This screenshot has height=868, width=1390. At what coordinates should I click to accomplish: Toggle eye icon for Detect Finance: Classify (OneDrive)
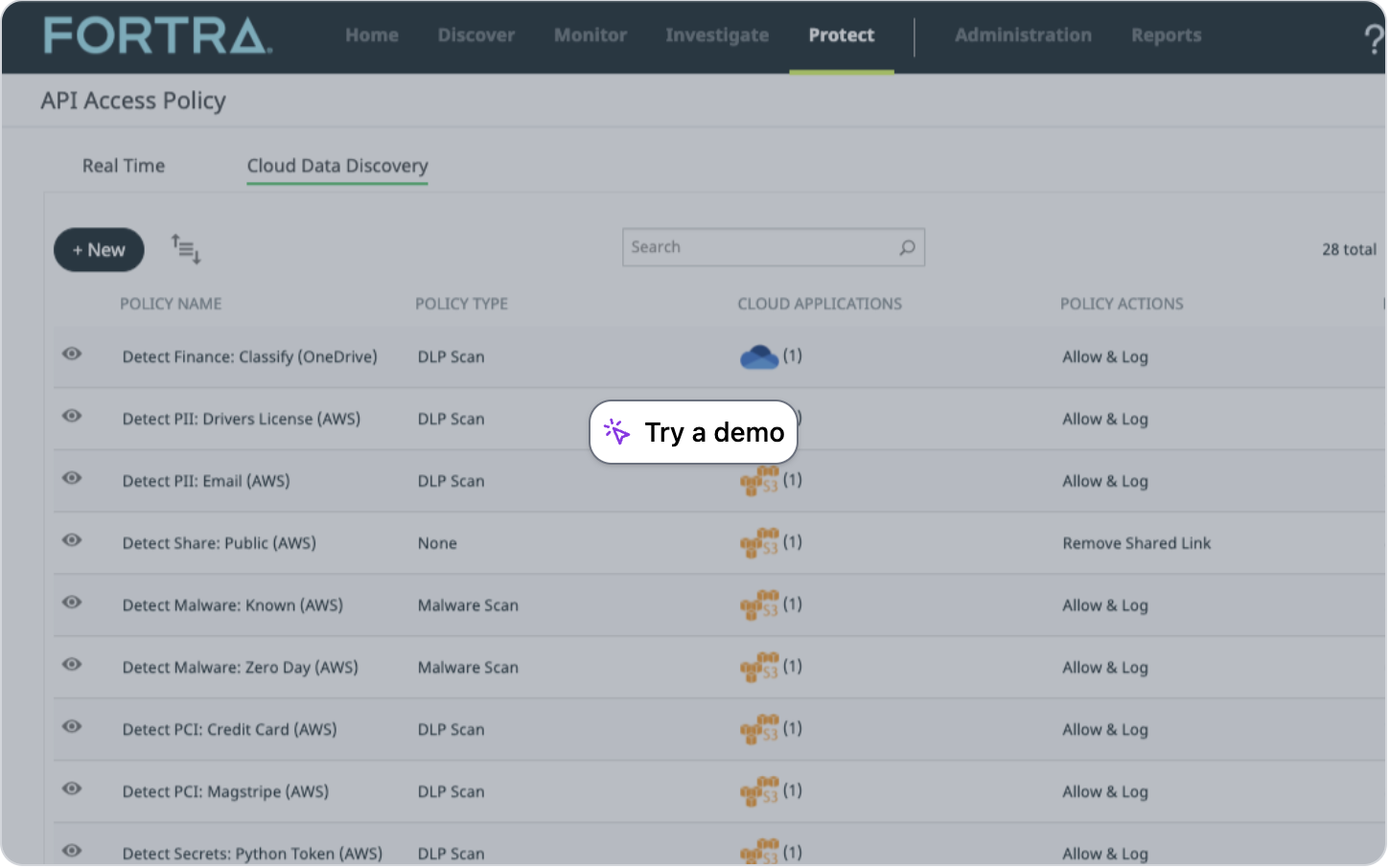click(x=72, y=354)
